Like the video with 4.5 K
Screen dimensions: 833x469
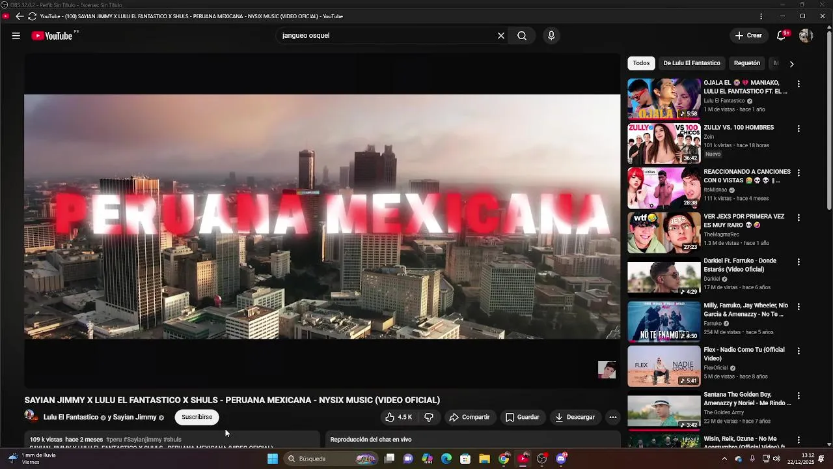[x=398, y=417]
